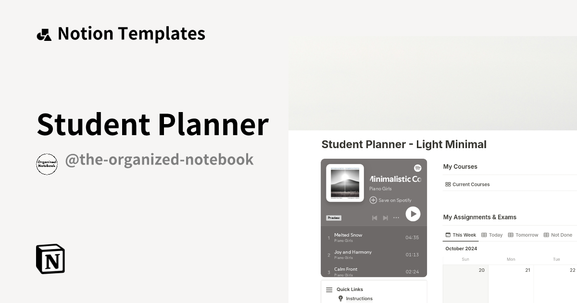The image size is (577, 303).
Task: Click the calendar icon beside This Week
Action: click(448, 235)
